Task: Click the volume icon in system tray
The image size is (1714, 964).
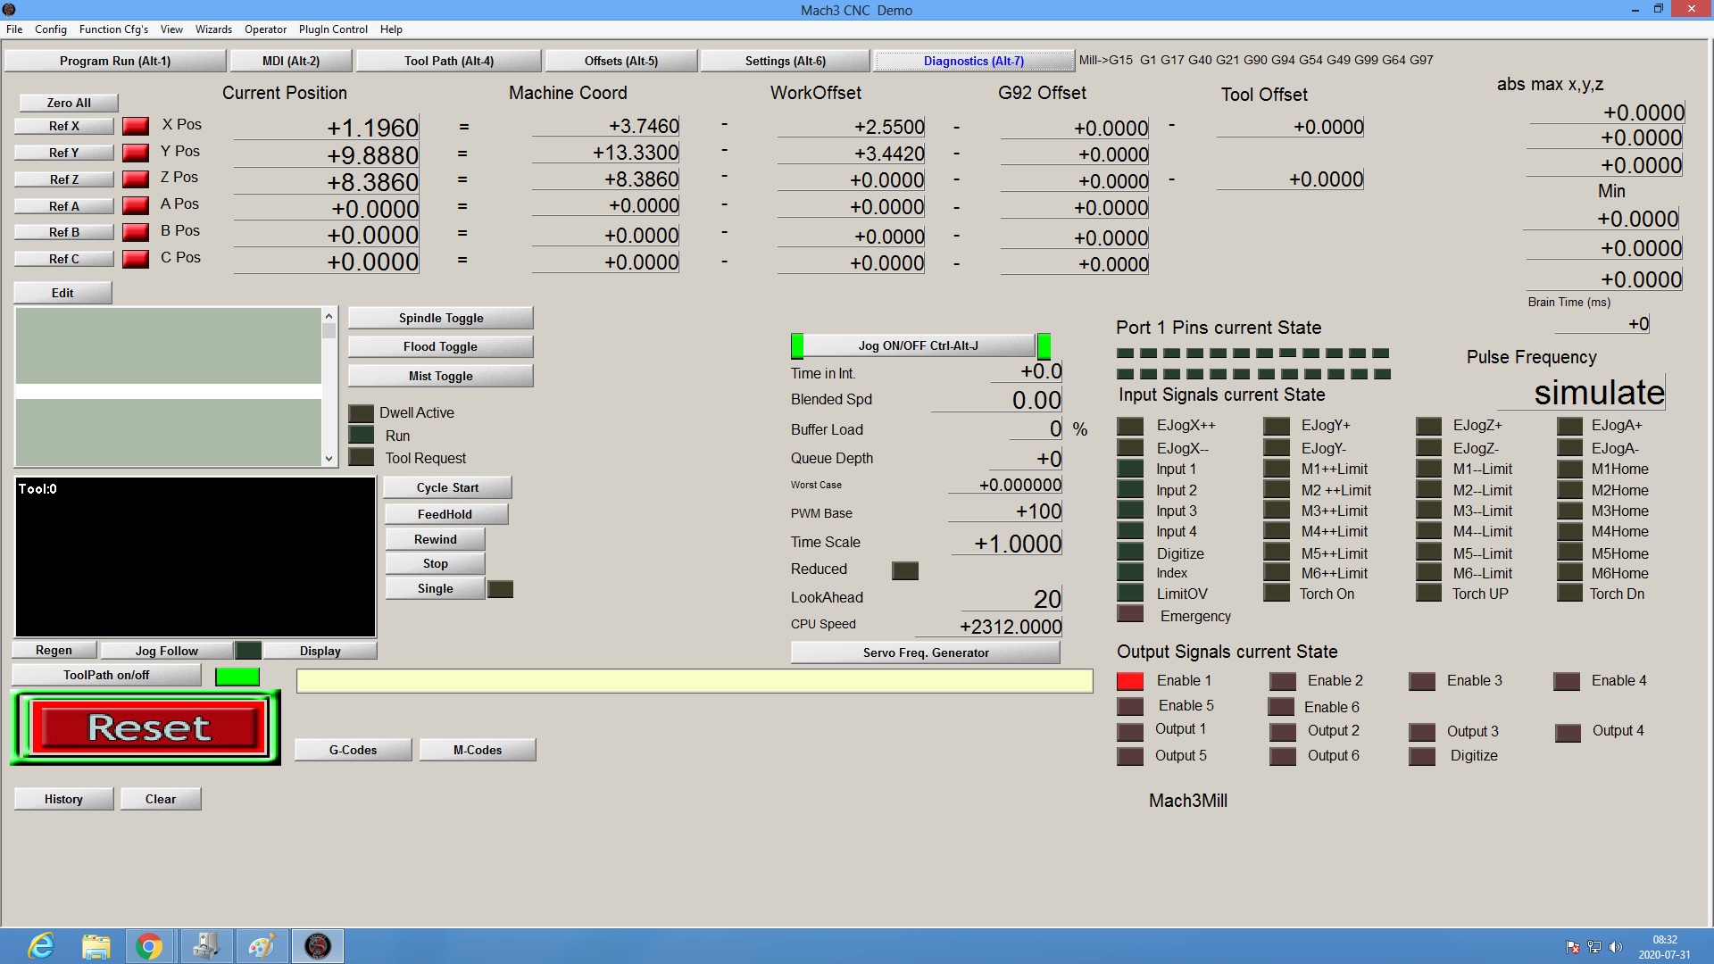Action: tap(1615, 947)
